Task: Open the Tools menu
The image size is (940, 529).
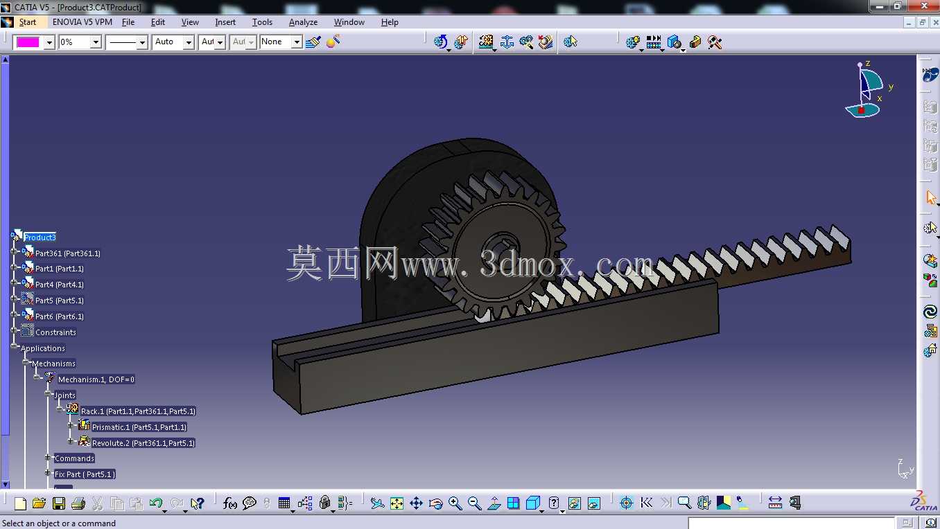Action: tap(262, 22)
